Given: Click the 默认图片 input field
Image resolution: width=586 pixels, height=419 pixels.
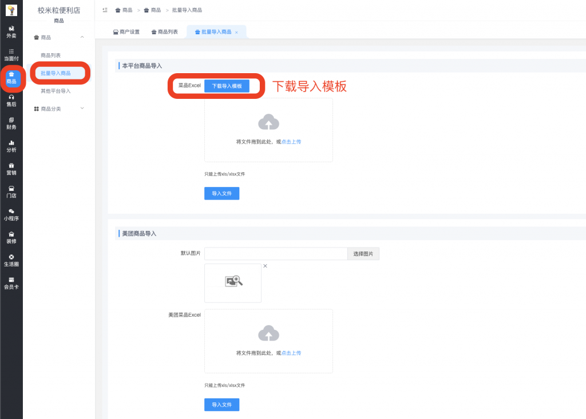Looking at the screenshot, I should pyautogui.click(x=275, y=253).
